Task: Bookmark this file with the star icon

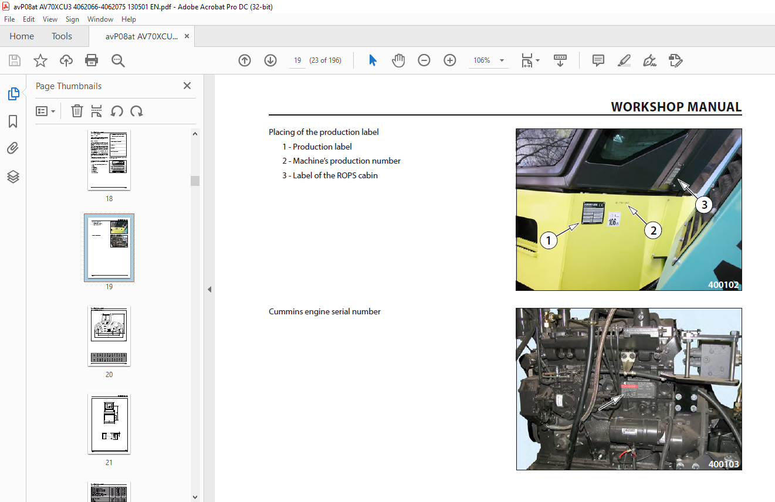Action: (40, 60)
